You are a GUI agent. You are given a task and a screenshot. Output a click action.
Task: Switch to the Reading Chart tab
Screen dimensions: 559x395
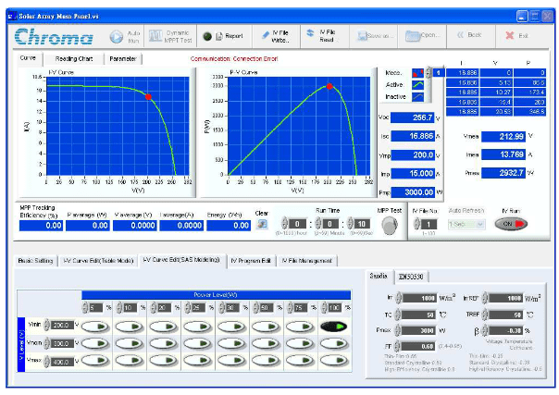point(73,58)
